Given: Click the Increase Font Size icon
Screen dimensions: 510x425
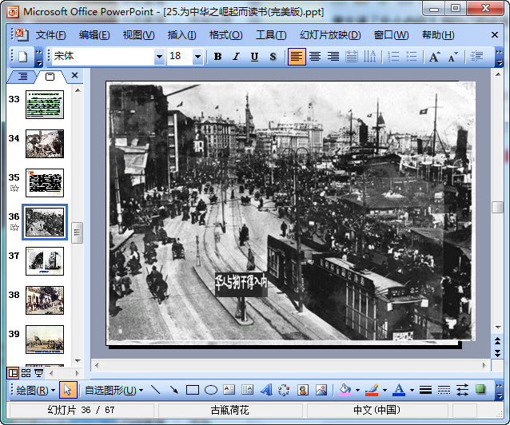Looking at the screenshot, I should coord(434,57).
